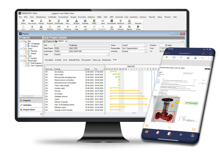Tick the Started status checkbox
The image size is (220, 153).
pyautogui.click(x=26, y=53)
